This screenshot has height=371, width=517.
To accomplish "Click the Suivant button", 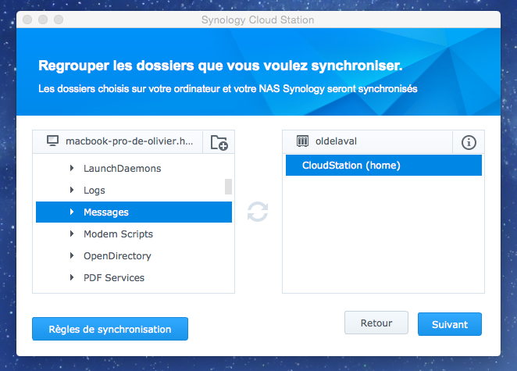I will coord(450,324).
